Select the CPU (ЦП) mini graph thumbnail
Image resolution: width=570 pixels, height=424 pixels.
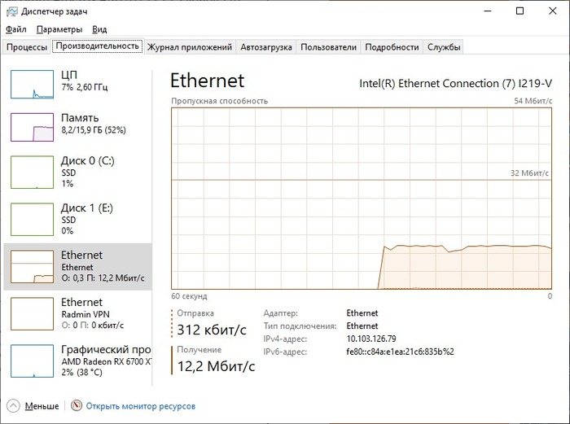coord(32,85)
